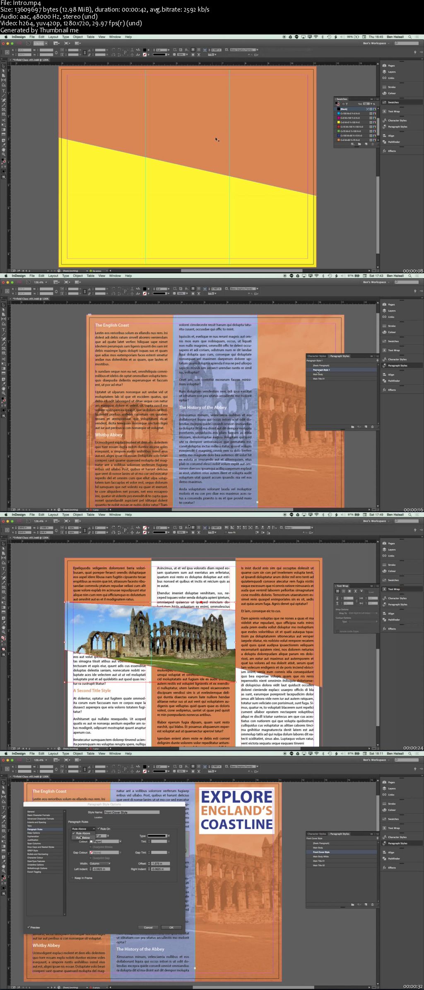This screenshot has height=990, width=424.
Task: Select Jump To Next Column icon in Text Wrap panel
Action: (361, 591)
